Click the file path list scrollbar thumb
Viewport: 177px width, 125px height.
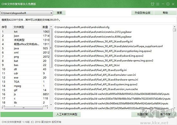tap(174, 30)
